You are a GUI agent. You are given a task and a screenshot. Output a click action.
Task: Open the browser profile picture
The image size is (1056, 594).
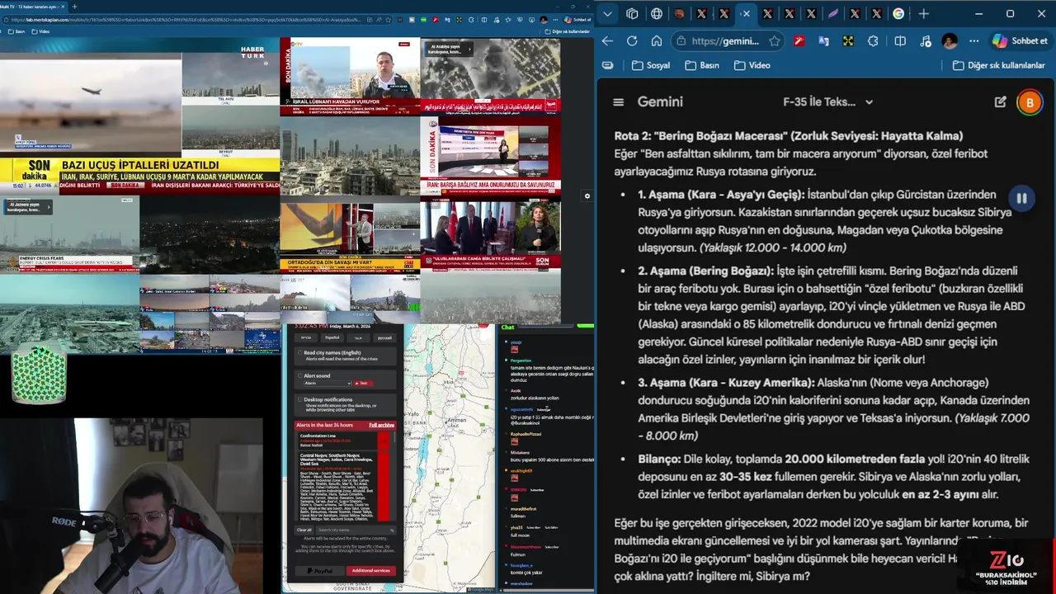pos(950,40)
